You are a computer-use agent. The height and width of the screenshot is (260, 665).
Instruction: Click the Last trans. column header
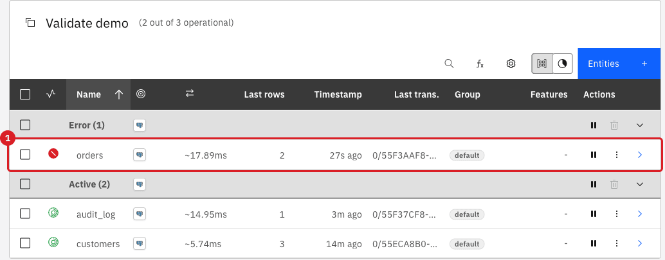tap(417, 94)
